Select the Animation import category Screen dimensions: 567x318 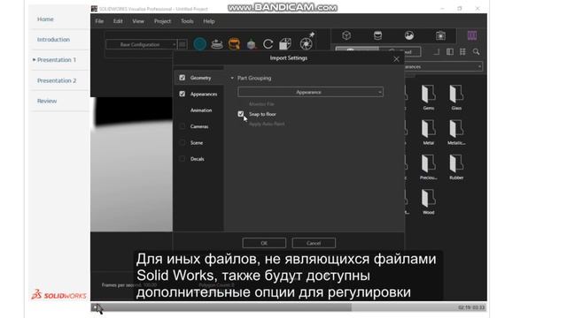point(201,110)
